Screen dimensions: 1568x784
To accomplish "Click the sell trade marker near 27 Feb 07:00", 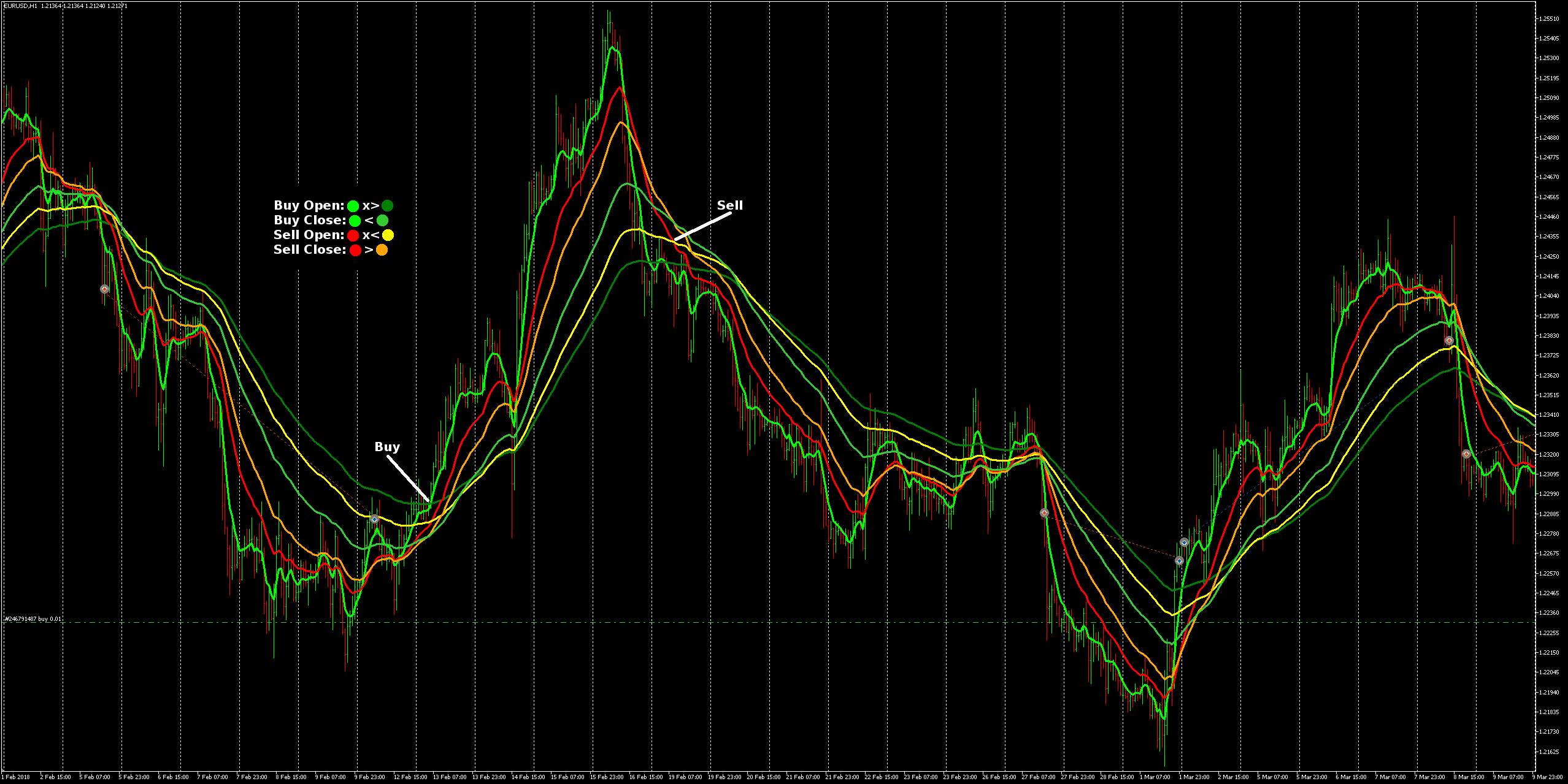I will coord(1044,512).
